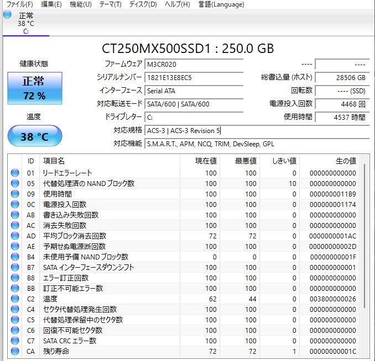375x361 pixels.
Task: Click the total host writes value 28506 GB
Action: point(342,78)
